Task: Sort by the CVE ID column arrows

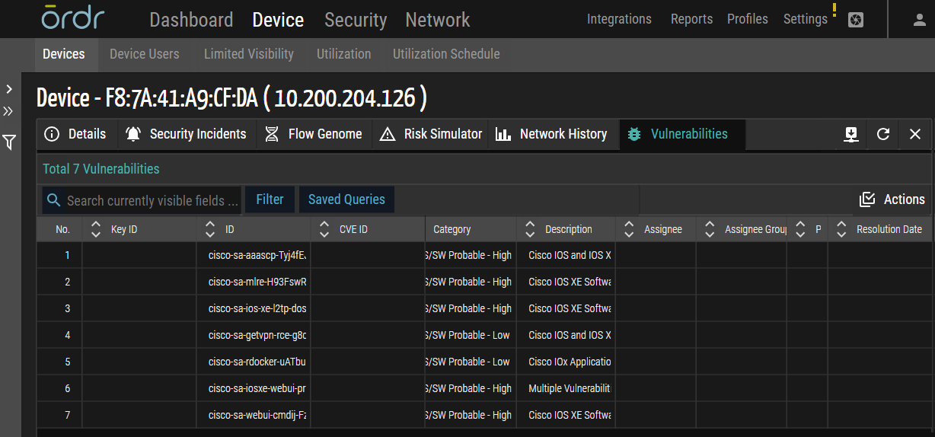Action: pyautogui.click(x=324, y=229)
